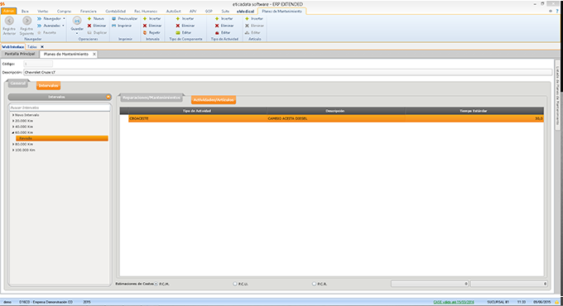Image resolution: width=563 pixels, height=306 pixels.
Task: Open the Avanzado dropdown in the ribbon
Action: tap(51, 26)
